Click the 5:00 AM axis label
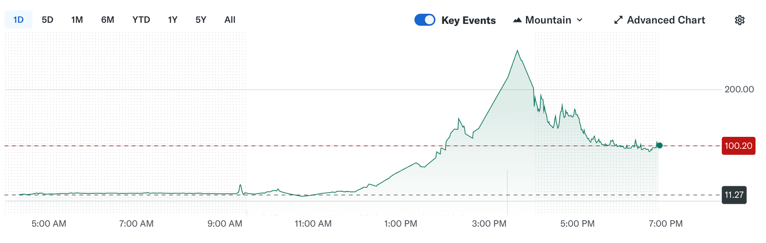Screen dimensions: 766x243 click(x=49, y=223)
